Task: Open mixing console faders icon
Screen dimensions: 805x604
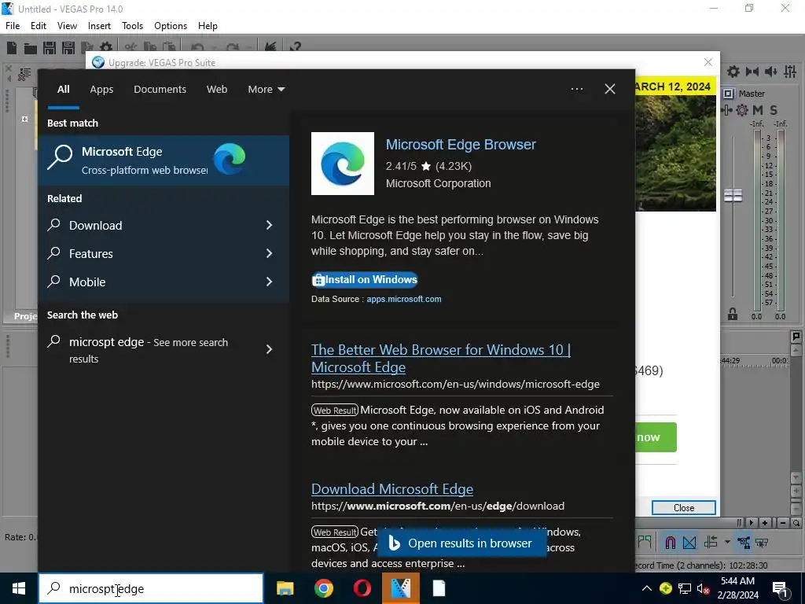Action: click(x=790, y=72)
